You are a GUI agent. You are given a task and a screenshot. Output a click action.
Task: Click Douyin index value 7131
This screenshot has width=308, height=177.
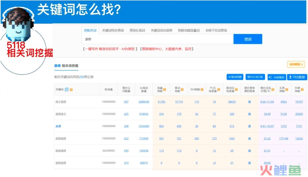[x=299, y=126]
